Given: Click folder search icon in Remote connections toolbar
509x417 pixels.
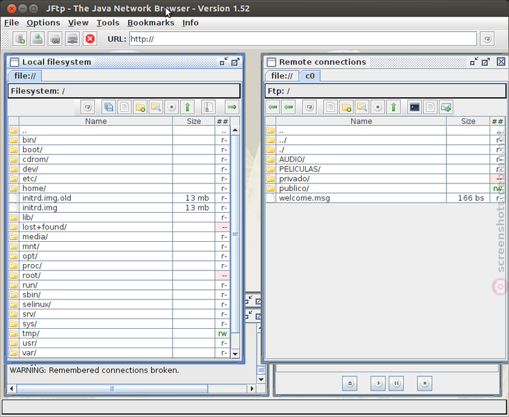Looking at the screenshot, I should coord(362,107).
